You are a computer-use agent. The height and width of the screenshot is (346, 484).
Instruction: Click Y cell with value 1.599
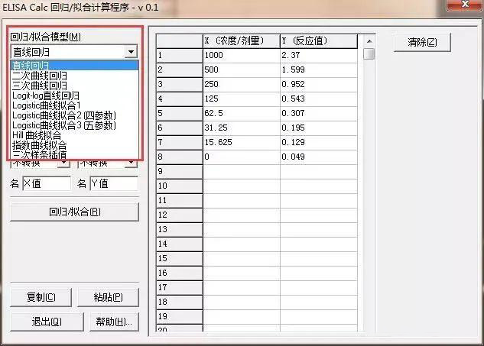[x=319, y=70]
